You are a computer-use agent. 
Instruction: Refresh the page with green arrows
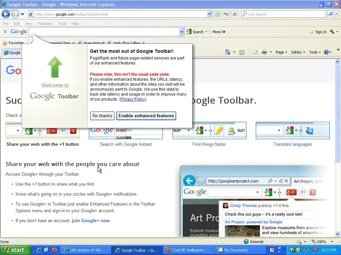(226, 14)
